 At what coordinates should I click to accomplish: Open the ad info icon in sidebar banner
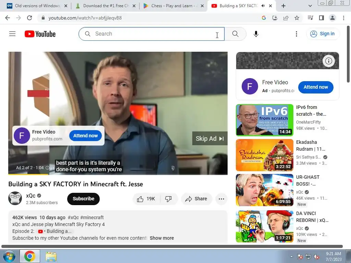click(x=328, y=61)
